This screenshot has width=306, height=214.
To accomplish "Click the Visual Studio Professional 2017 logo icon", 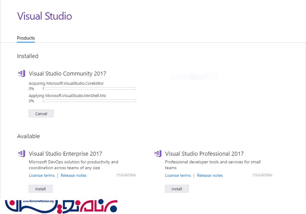I will [158, 154].
